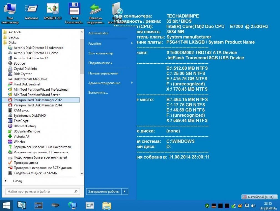
Task: Expand the shutdown options arrow
Action: pos(125,192)
